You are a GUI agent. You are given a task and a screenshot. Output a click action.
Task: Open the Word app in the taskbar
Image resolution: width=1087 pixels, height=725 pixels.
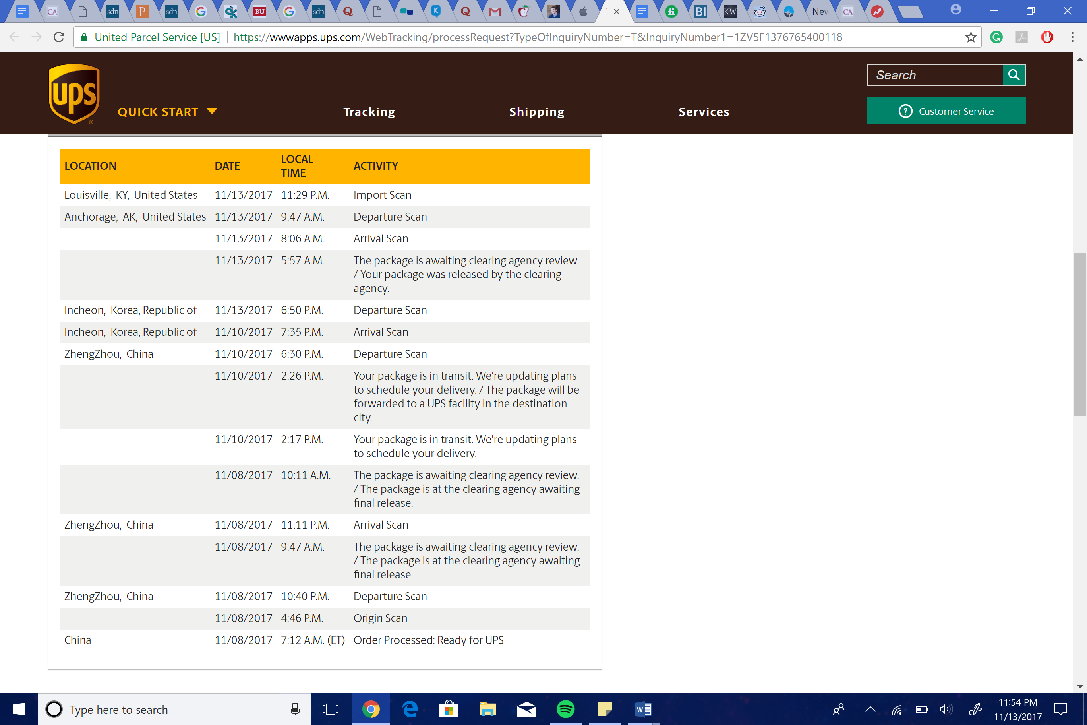(643, 709)
